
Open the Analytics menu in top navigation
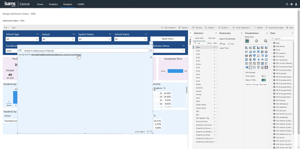(53, 4)
